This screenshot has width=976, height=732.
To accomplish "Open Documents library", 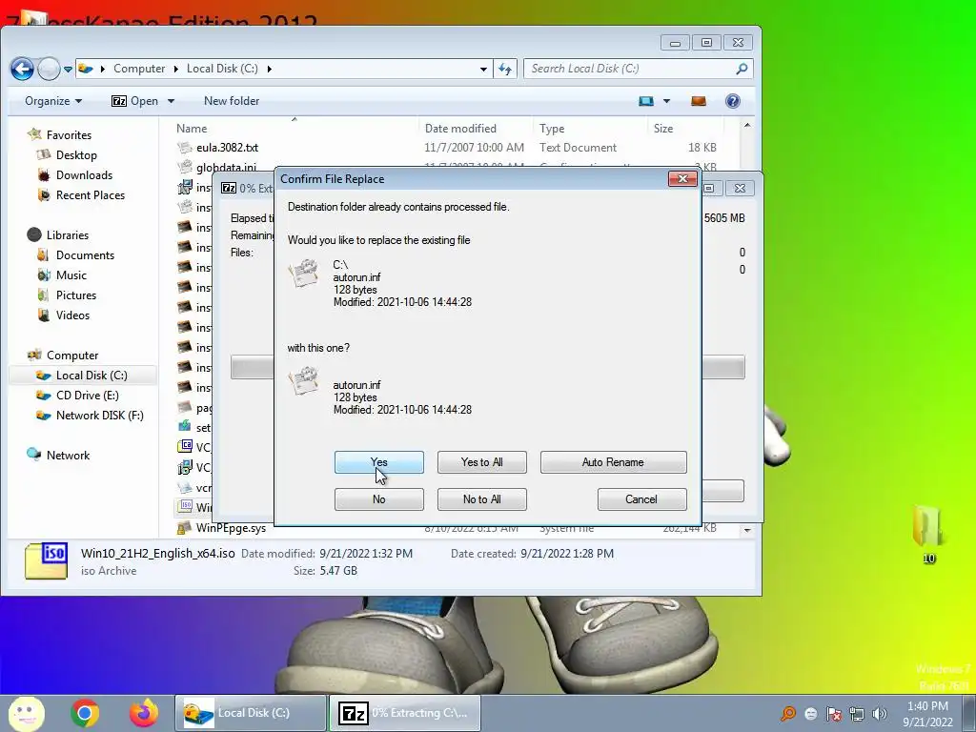I will tap(85, 255).
